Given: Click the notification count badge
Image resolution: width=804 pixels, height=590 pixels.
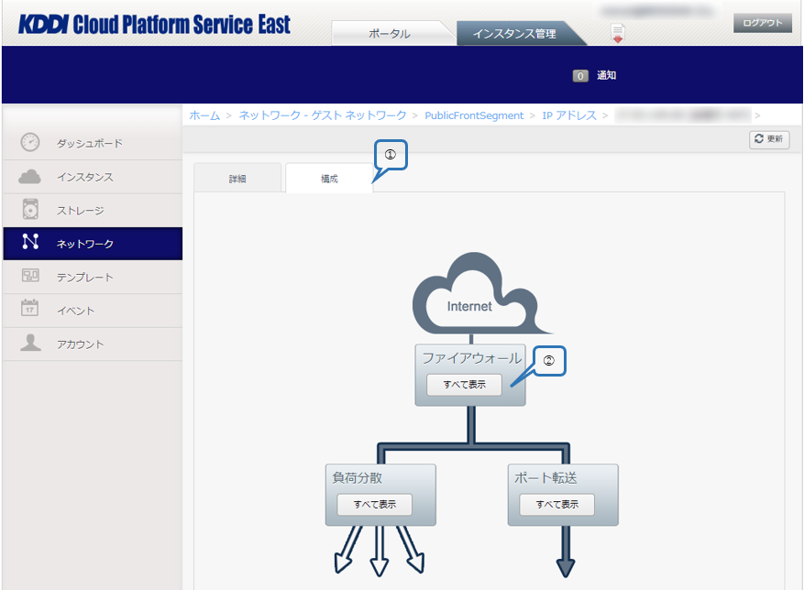Looking at the screenshot, I should 580,76.
